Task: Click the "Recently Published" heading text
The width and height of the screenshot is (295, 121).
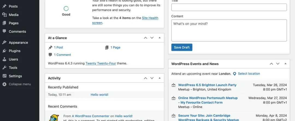Action: coord(63,87)
